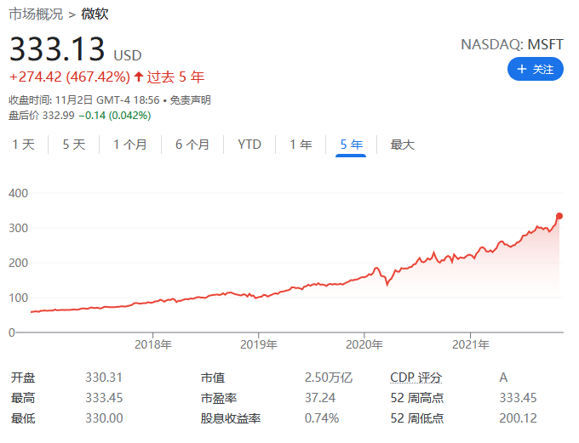
Task: Click the 2018年 axis label
Action: (x=153, y=344)
